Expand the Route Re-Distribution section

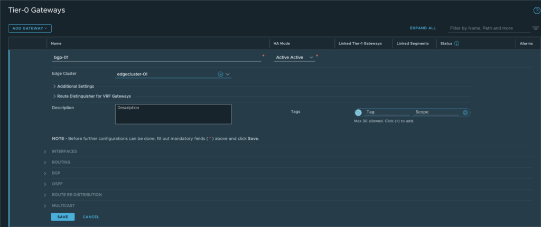[x=77, y=195]
